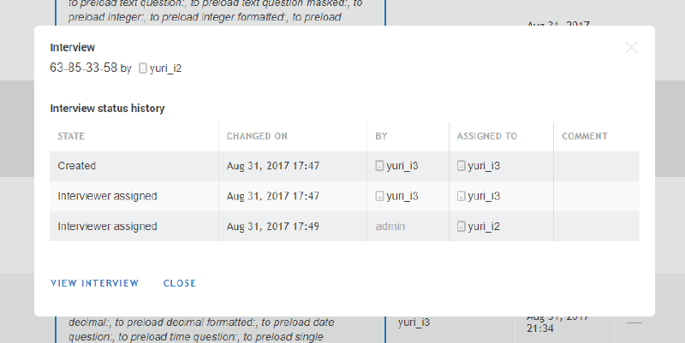Close the Interview dialog with the X icon

point(631,48)
